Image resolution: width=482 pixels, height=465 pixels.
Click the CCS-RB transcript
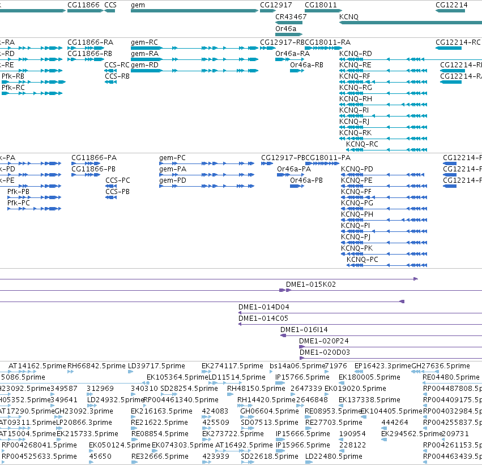click(x=110, y=82)
